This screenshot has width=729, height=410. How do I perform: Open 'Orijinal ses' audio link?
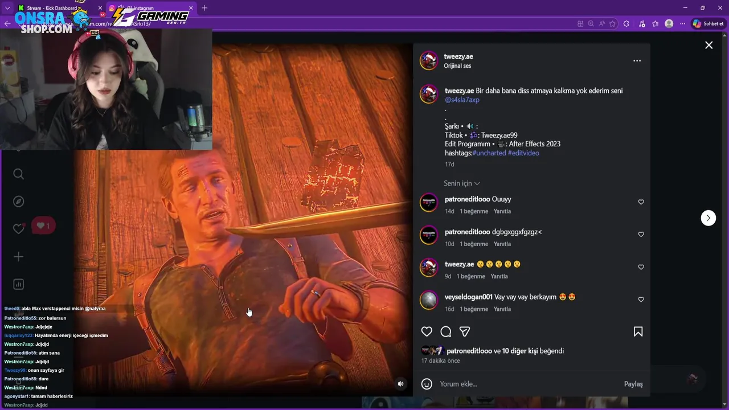point(457,66)
